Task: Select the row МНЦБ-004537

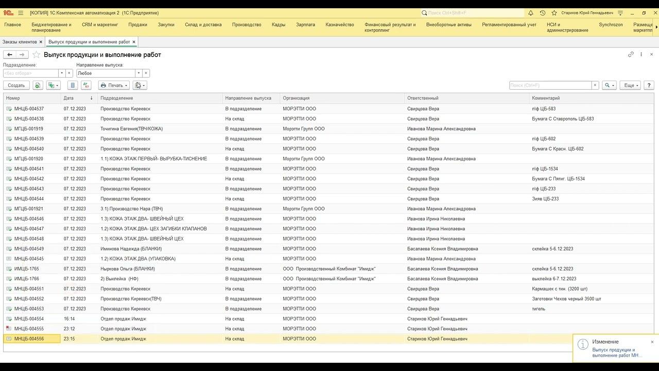Action: (328, 109)
